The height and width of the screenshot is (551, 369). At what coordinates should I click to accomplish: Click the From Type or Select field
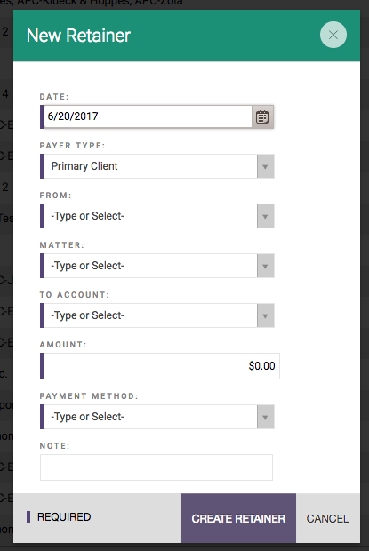150,216
